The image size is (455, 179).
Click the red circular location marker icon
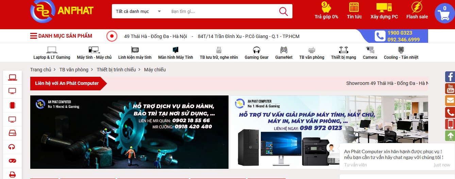(112, 36)
